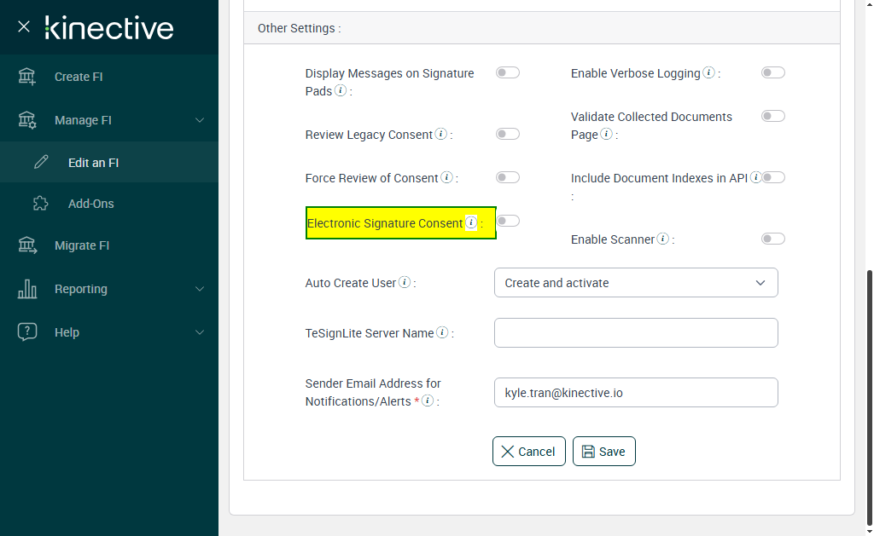Click the info icon beside Auto Create User
The image size is (874, 536).
point(405,282)
